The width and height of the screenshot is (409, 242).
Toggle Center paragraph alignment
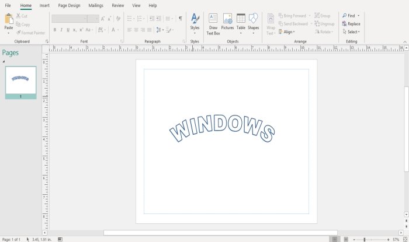(136, 30)
